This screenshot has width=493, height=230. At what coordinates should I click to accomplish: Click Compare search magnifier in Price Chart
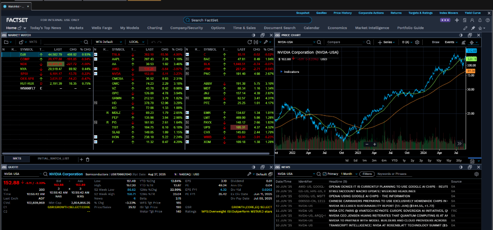[x=369, y=42]
